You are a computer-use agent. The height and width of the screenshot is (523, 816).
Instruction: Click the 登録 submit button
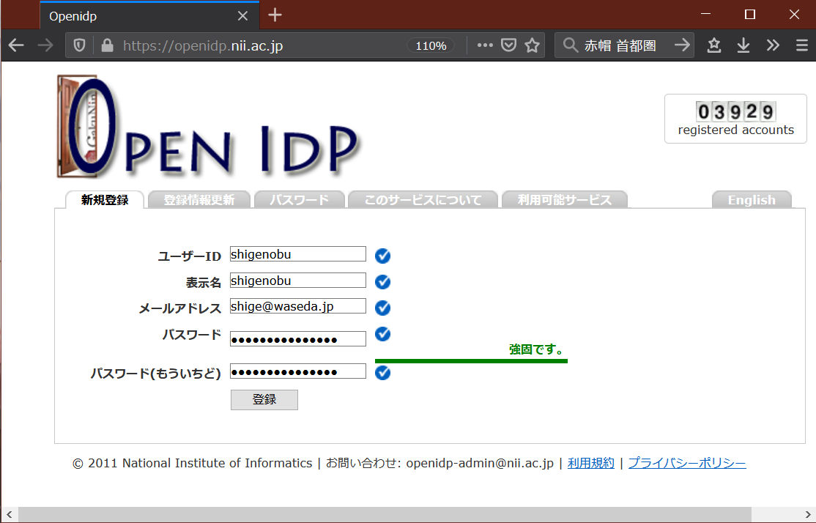[x=264, y=400]
